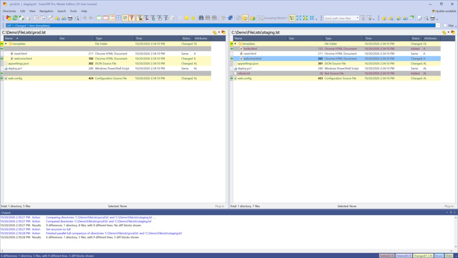458x258 pixels.
Task: Sort left pane by Name column header
Action: tap(31, 38)
